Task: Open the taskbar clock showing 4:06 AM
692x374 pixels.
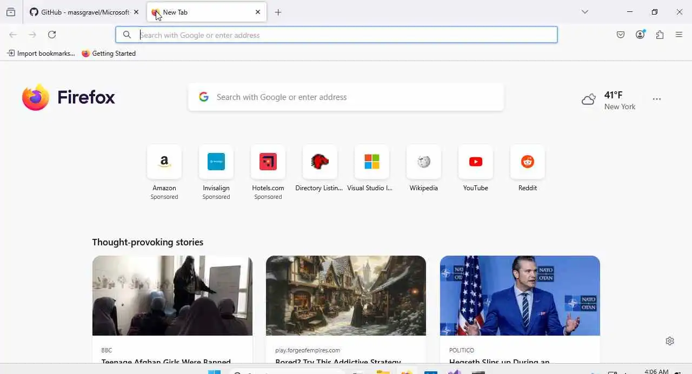Action: pyautogui.click(x=656, y=371)
